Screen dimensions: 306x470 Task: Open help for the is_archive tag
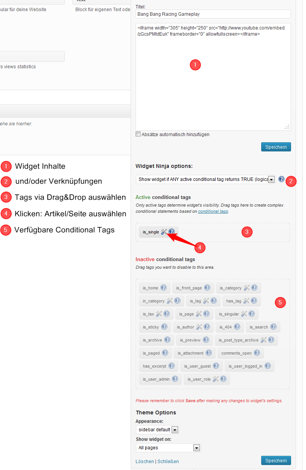pos(167,340)
